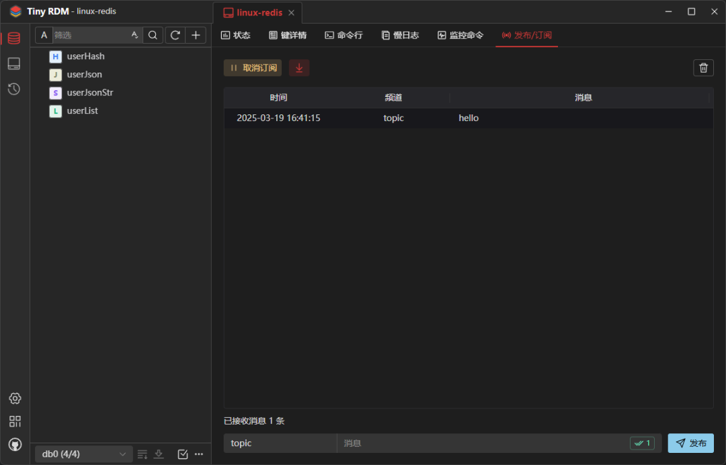
Task: Open the db0 (4/4) database dropdown
Action: point(82,454)
